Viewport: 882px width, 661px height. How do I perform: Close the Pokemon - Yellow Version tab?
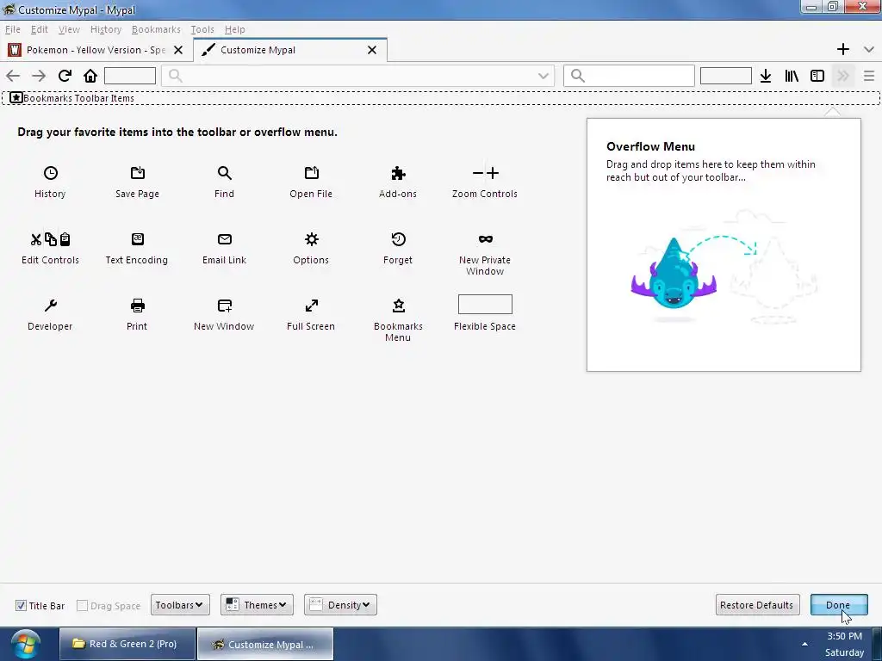tap(178, 50)
